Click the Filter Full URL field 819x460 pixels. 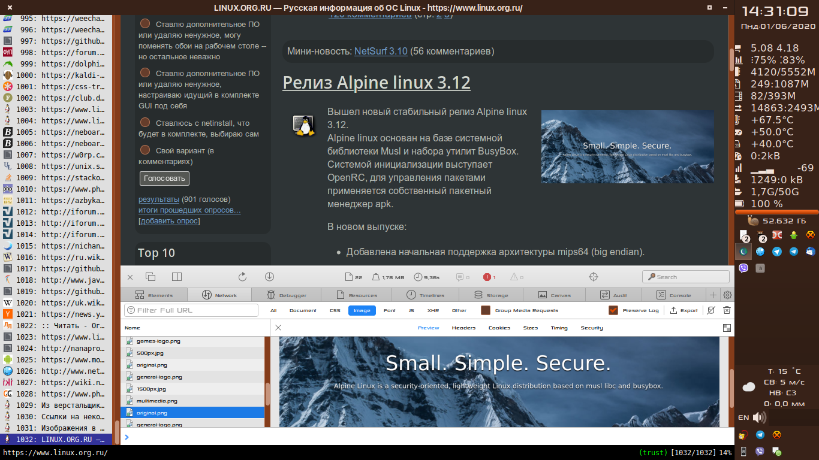click(x=191, y=310)
